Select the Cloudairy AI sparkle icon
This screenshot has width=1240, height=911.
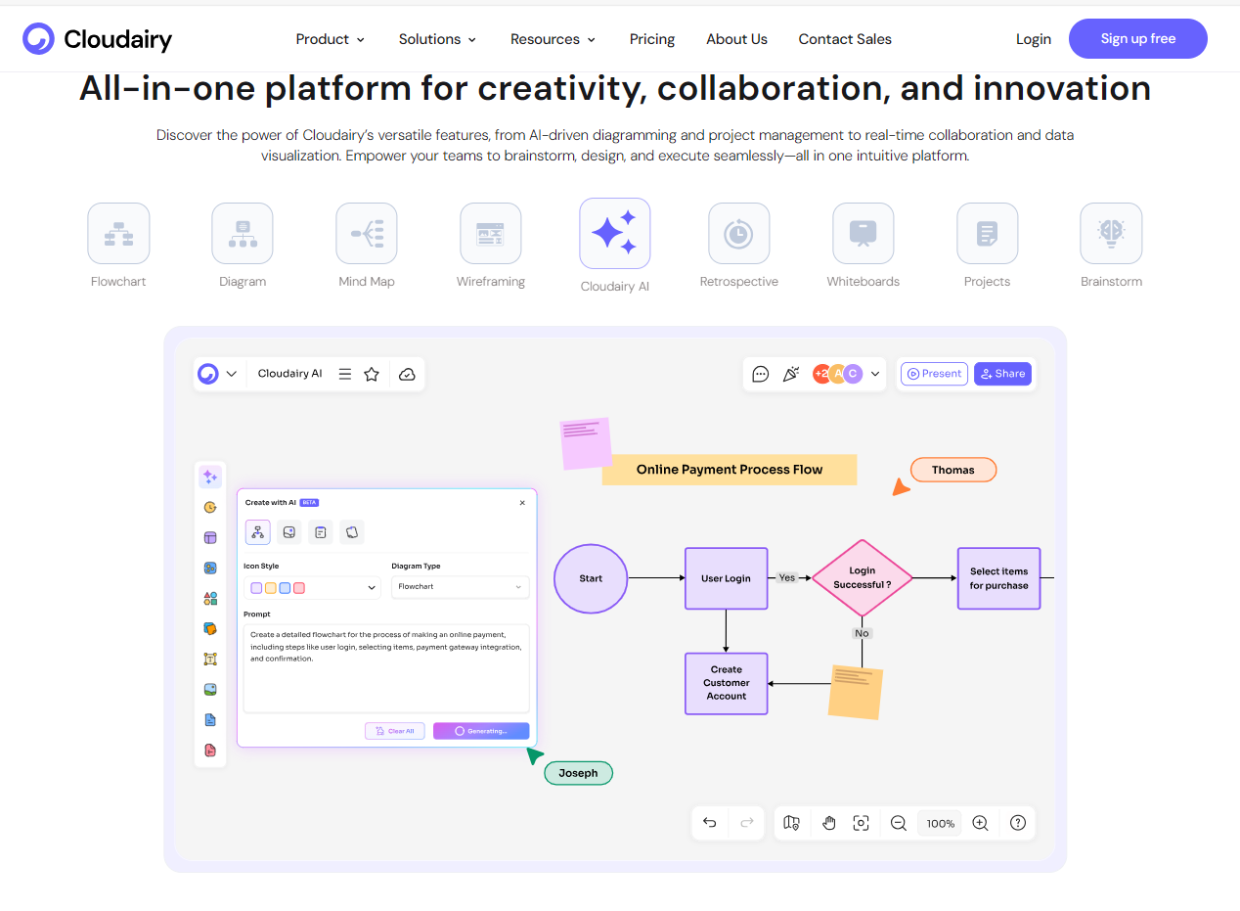[x=615, y=233]
